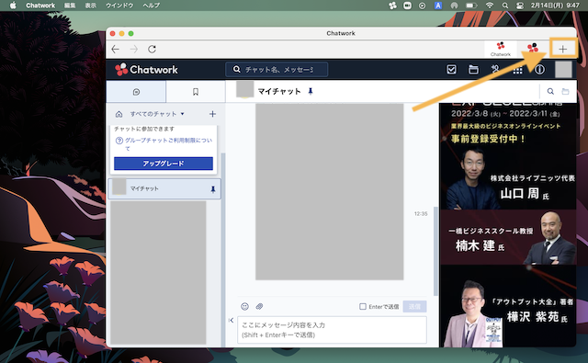Image resolution: width=588 pixels, height=363 pixels.
Task: Open グループチャットご利用制限について link
Action: 168,143
